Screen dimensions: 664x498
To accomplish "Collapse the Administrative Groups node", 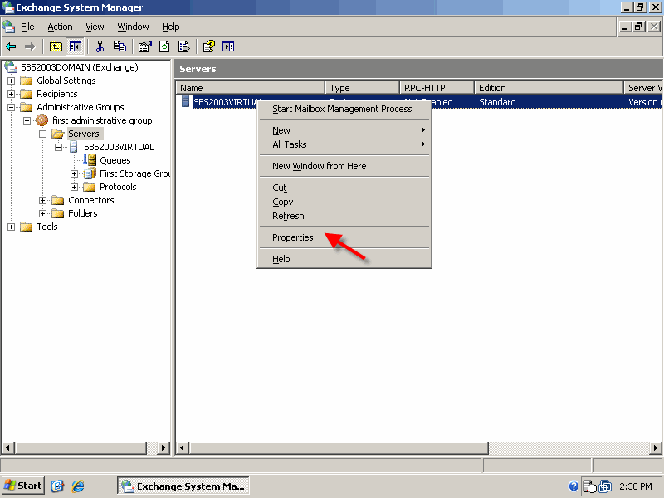I will [12, 107].
